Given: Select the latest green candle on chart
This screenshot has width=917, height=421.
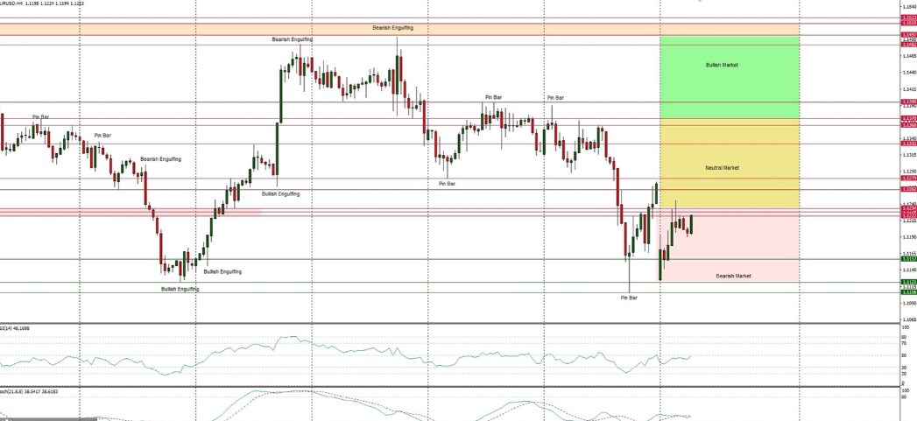Looking at the screenshot, I should 691,224.
